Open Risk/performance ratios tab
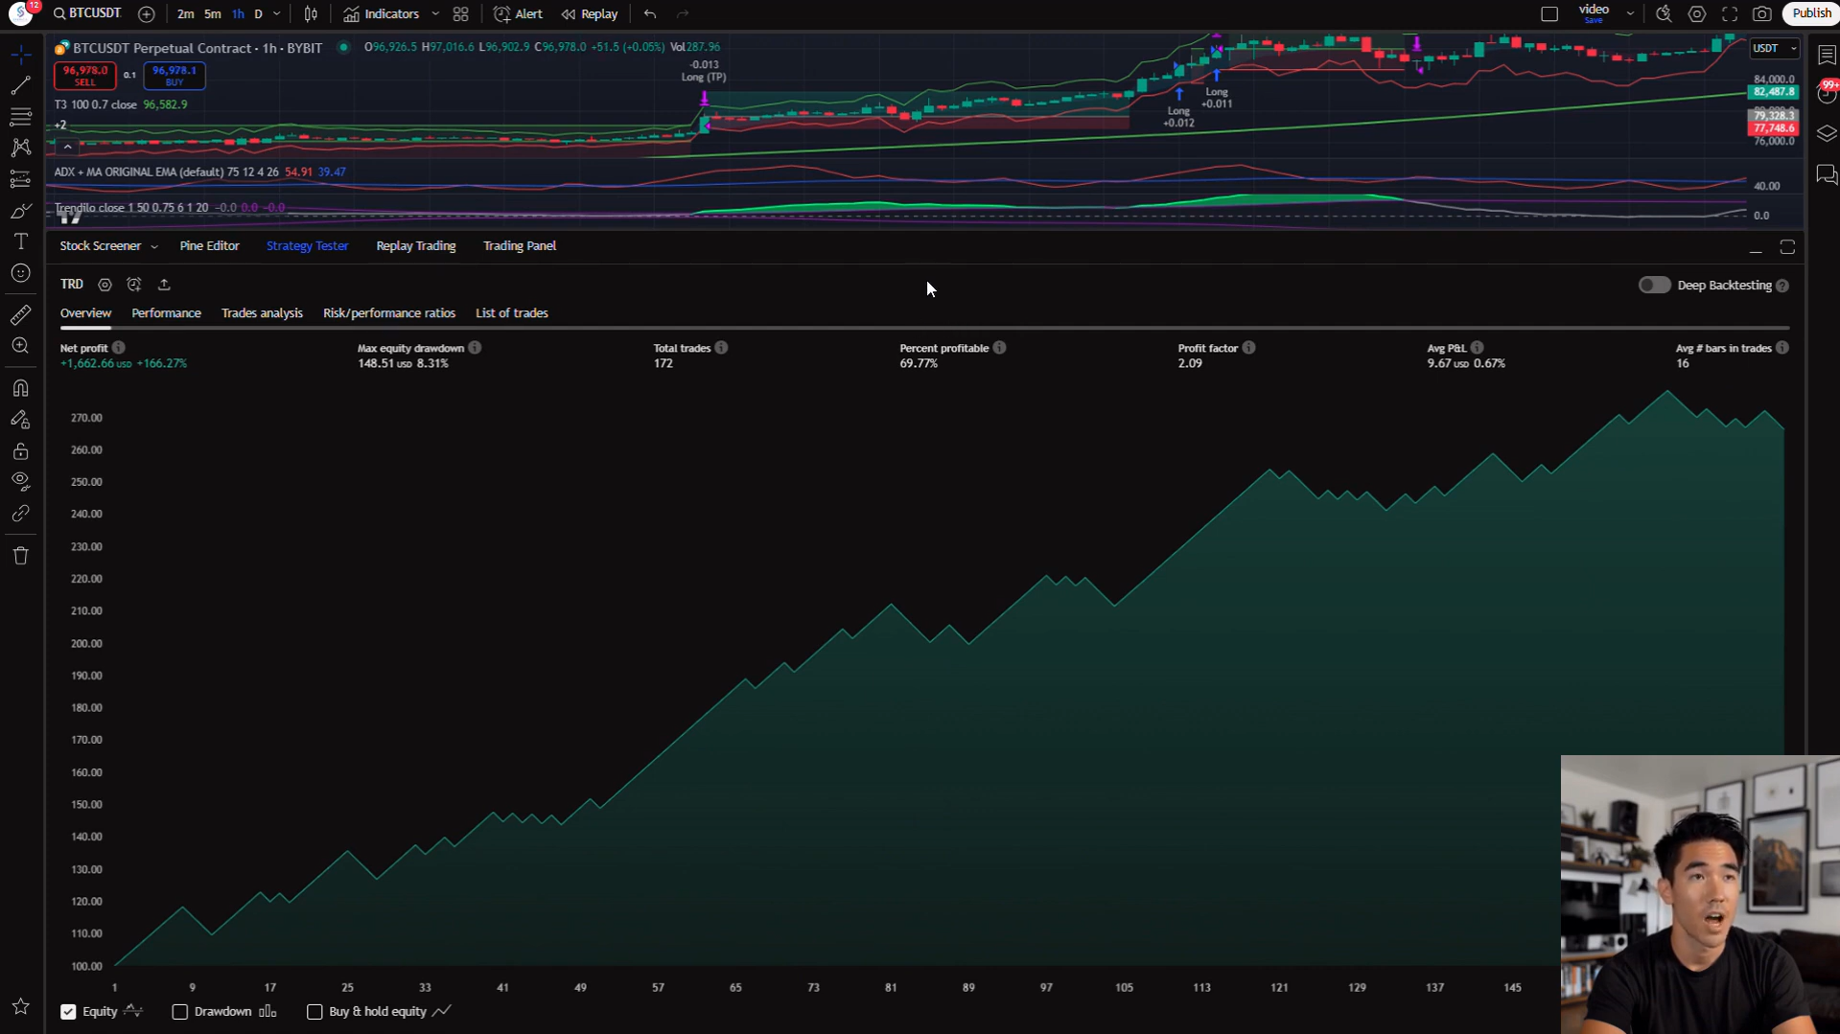 pyautogui.click(x=388, y=313)
